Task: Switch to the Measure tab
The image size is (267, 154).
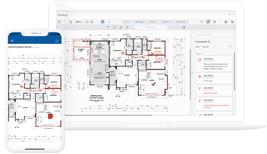Action: [x=166, y=22]
